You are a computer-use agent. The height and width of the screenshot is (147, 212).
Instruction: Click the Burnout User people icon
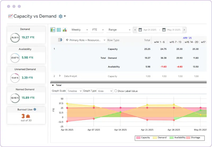pos(28,116)
